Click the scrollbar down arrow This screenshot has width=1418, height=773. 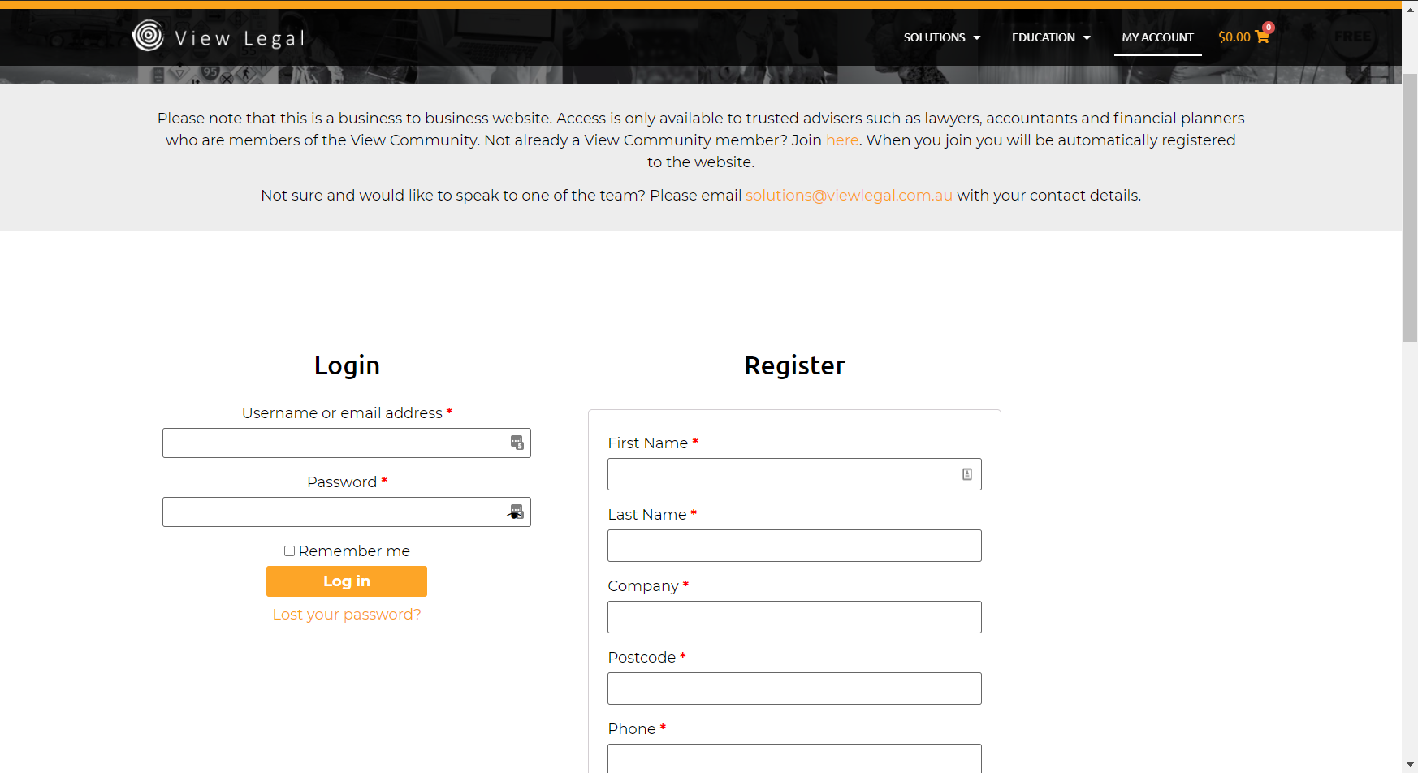point(1410,765)
